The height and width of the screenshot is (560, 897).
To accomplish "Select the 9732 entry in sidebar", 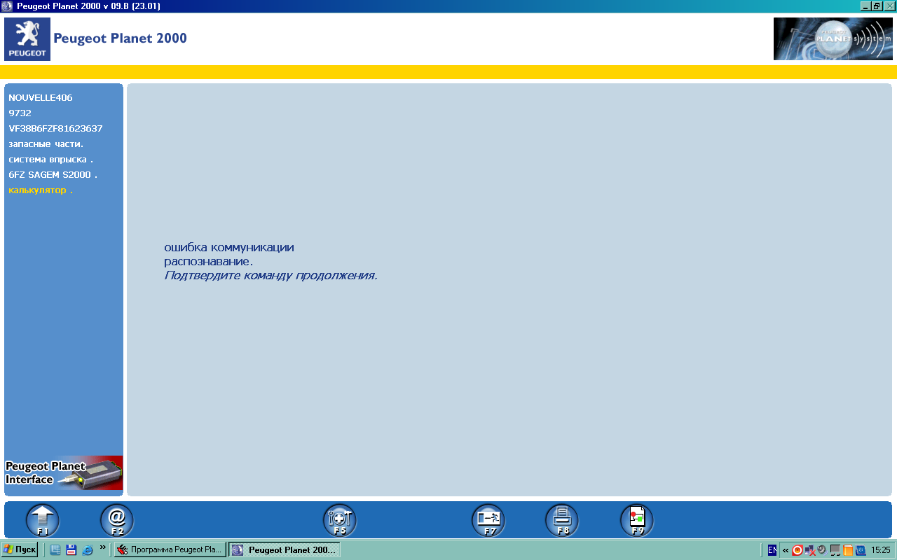I will (20, 113).
